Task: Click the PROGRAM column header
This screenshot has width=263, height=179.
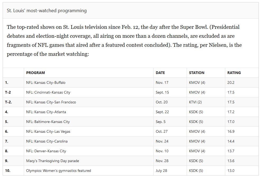Action: click(x=35, y=73)
